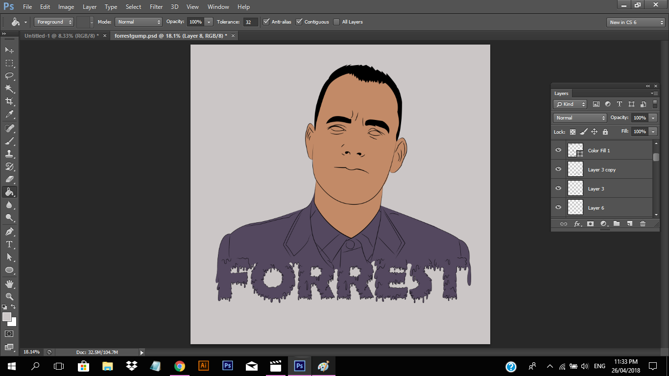Create a new layer group

point(617,224)
